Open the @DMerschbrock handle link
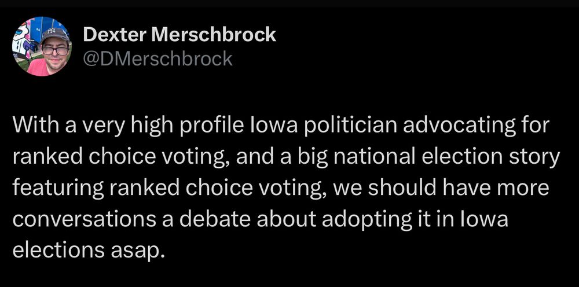This screenshot has height=287, width=579. click(158, 58)
